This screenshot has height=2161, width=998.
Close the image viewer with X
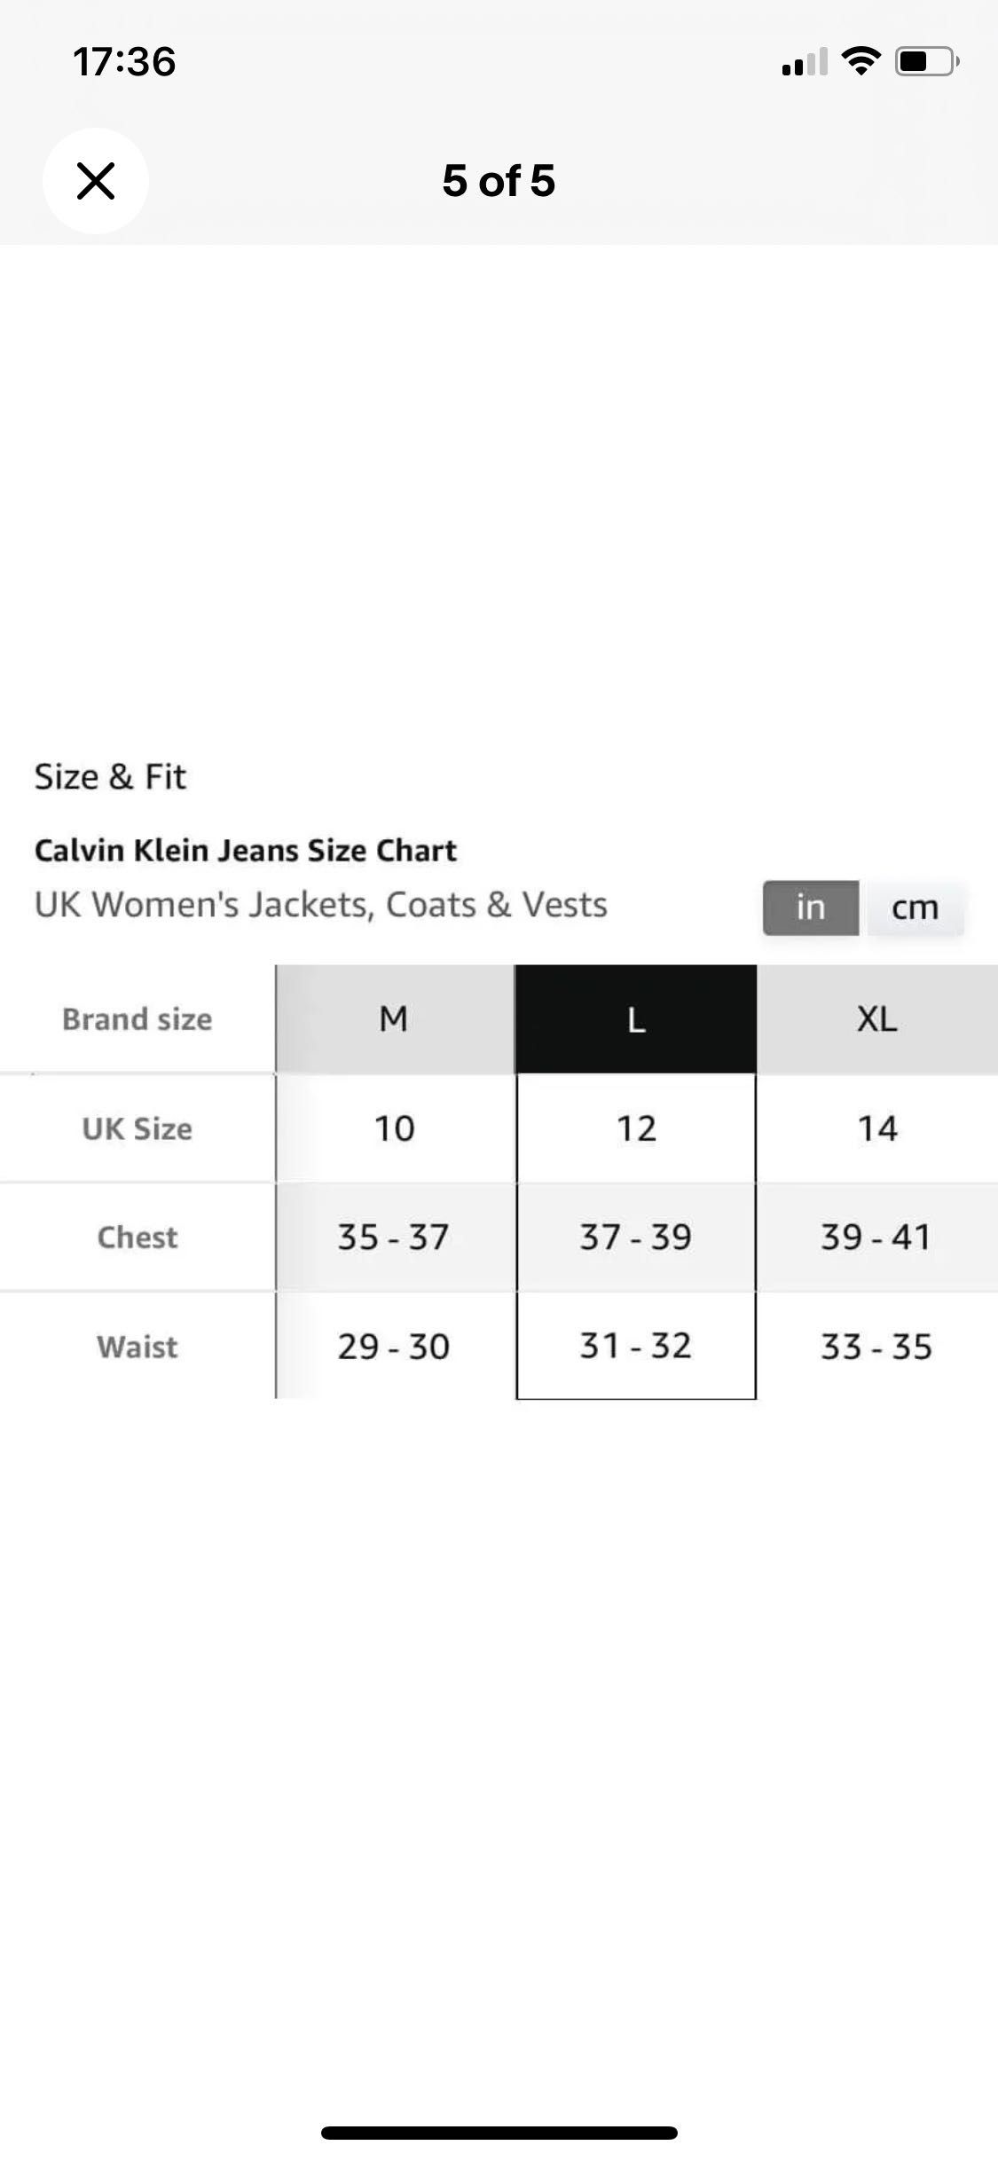(x=96, y=181)
